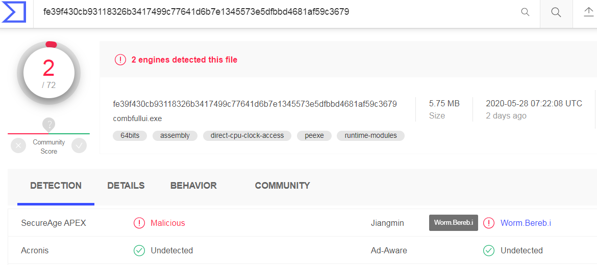
Task: Switch to the COMMUNITY tab
Action: pyautogui.click(x=283, y=186)
